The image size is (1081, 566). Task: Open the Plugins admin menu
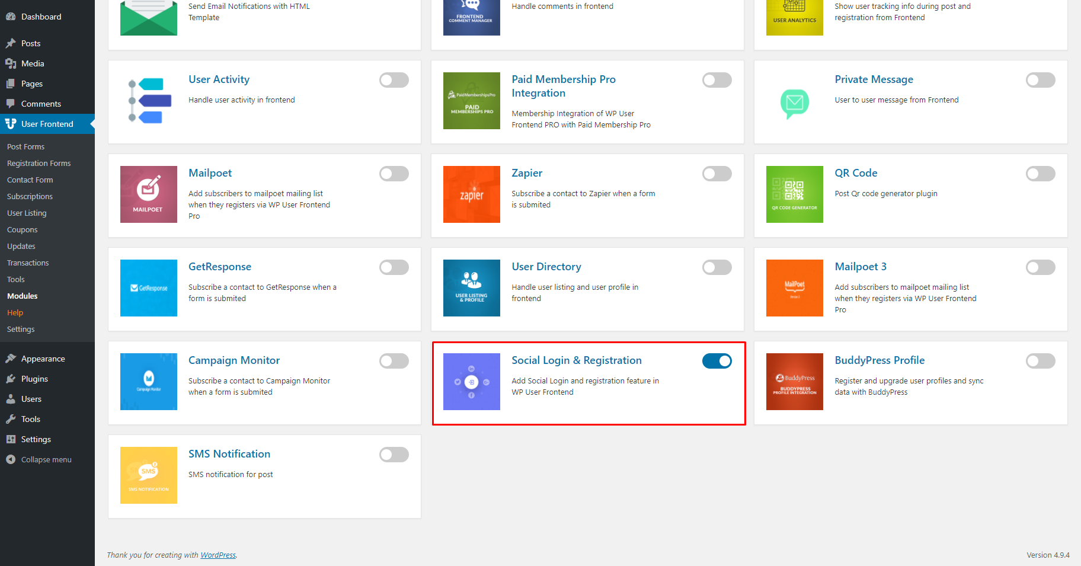47,379
